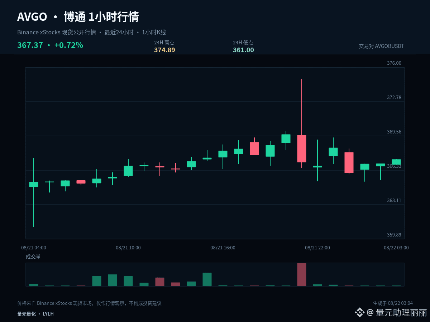Click the 量元量化 · LYLH footer label

click(x=35, y=314)
